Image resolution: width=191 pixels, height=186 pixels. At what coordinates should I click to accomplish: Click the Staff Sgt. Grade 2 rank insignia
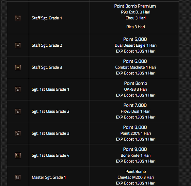[18, 45]
